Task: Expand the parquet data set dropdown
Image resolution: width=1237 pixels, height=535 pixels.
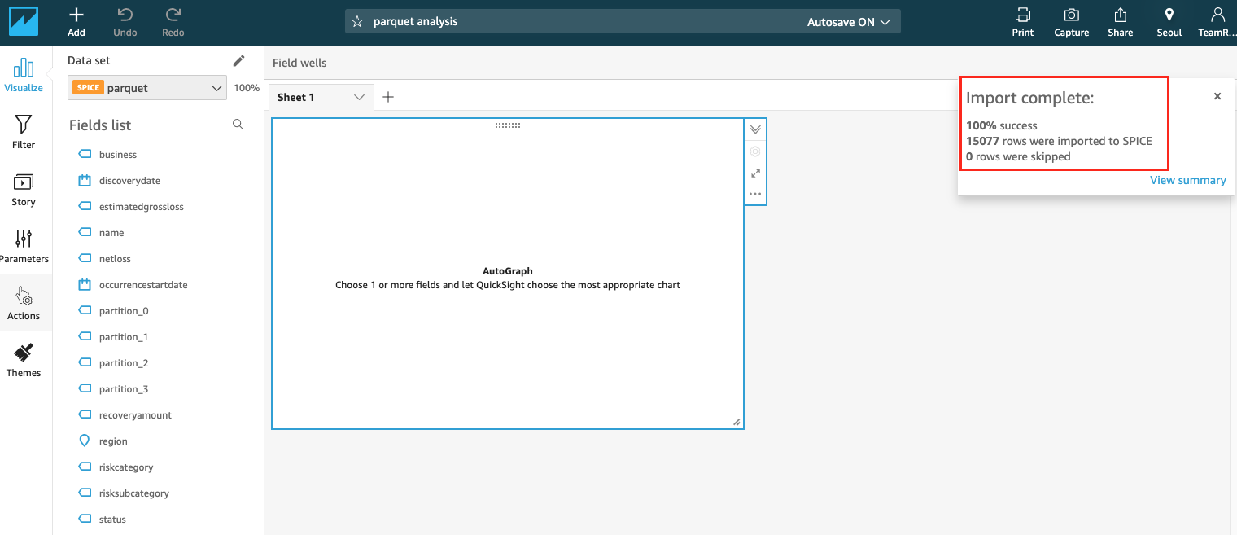Action: pyautogui.click(x=216, y=88)
